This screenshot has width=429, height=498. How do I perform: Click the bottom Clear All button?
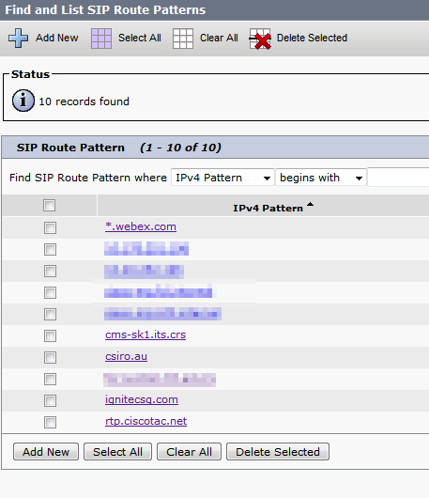click(189, 452)
